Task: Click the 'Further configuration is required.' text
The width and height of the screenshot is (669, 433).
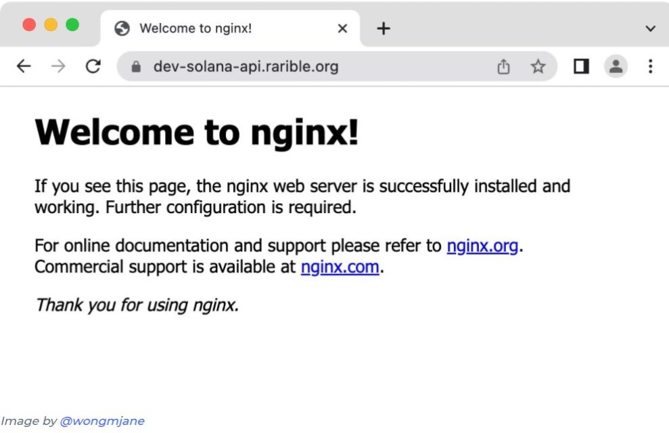Action: pyautogui.click(x=231, y=208)
